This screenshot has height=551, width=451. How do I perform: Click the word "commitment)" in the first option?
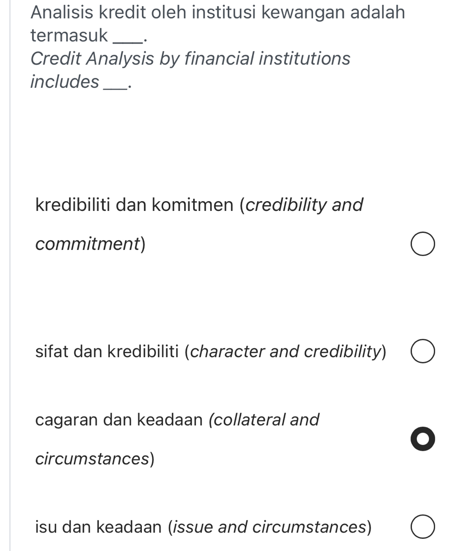coord(91,244)
